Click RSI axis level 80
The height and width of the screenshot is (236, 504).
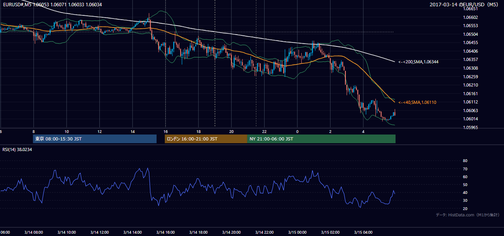[465, 161]
